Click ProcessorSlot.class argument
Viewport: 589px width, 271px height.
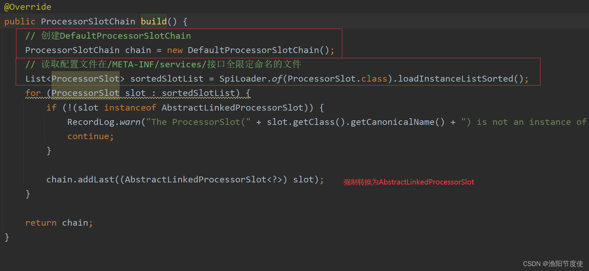coord(337,79)
